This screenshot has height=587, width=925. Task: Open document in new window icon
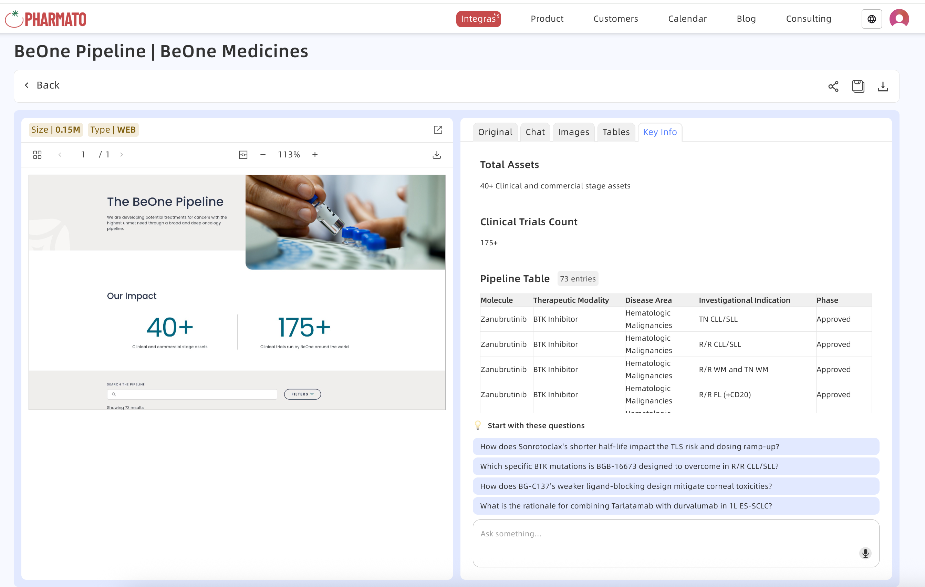click(x=438, y=130)
